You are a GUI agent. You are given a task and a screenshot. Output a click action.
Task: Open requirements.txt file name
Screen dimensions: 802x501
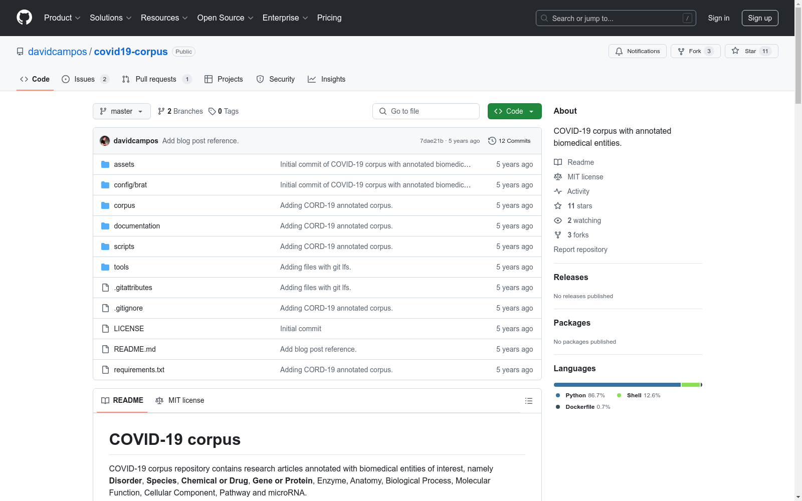click(139, 370)
